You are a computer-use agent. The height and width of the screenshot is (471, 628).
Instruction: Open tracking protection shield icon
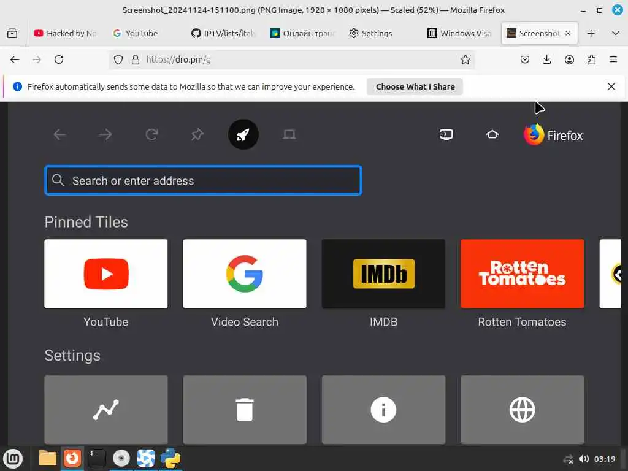tap(118, 59)
